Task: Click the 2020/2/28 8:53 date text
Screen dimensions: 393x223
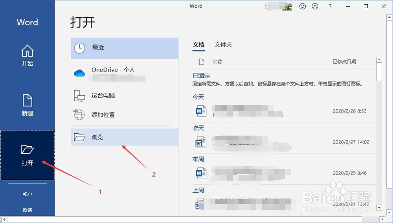Action: pyautogui.click(x=349, y=111)
